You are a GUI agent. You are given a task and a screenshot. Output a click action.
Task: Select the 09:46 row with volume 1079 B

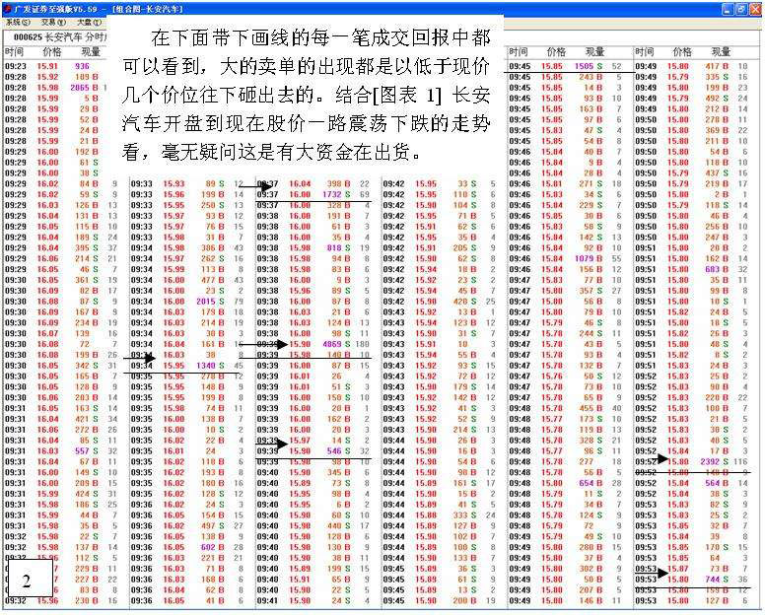coord(566,258)
